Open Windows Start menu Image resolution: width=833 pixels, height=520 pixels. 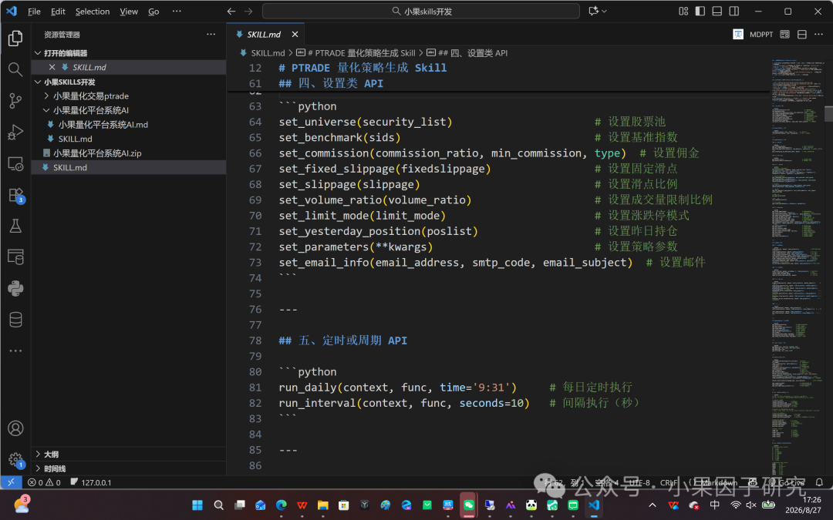click(197, 505)
